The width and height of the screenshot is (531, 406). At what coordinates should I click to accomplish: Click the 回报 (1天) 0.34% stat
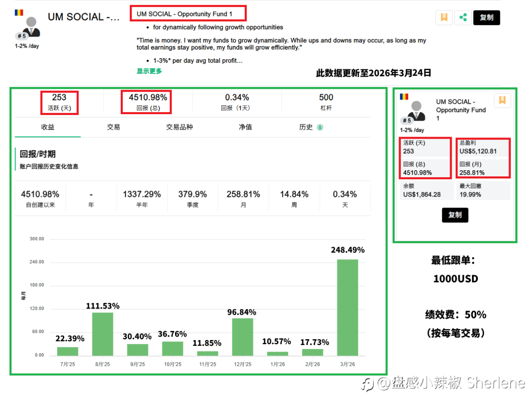[237, 102]
